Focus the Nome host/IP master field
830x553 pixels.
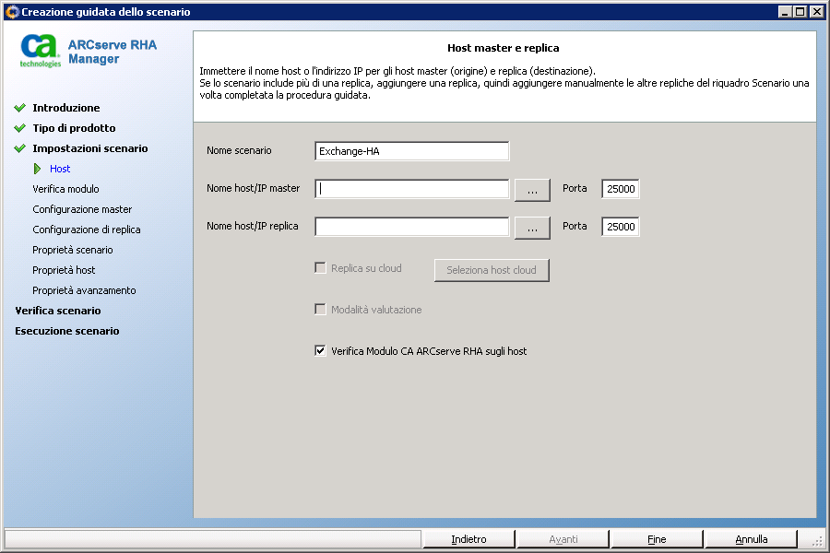pos(412,189)
